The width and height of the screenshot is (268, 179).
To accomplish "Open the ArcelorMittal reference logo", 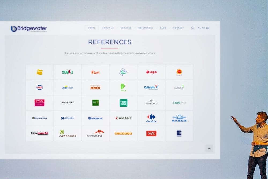I will 95,133.
